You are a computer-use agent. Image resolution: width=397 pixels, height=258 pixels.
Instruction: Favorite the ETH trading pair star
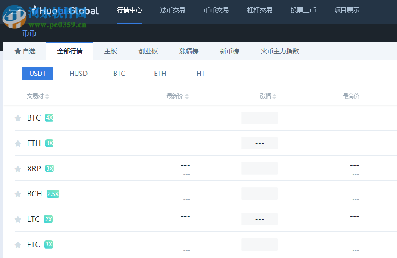click(18, 143)
